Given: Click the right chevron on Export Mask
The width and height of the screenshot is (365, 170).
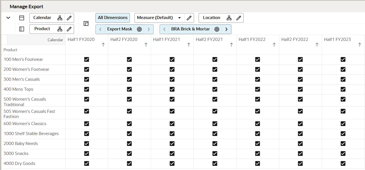Looking at the screenshot, I should click(149, 29).
